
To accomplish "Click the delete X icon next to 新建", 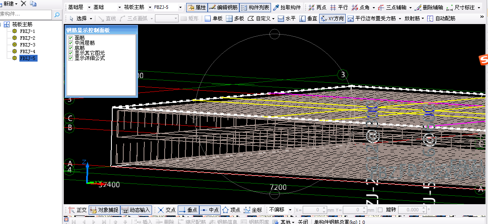I will [23, 4].
